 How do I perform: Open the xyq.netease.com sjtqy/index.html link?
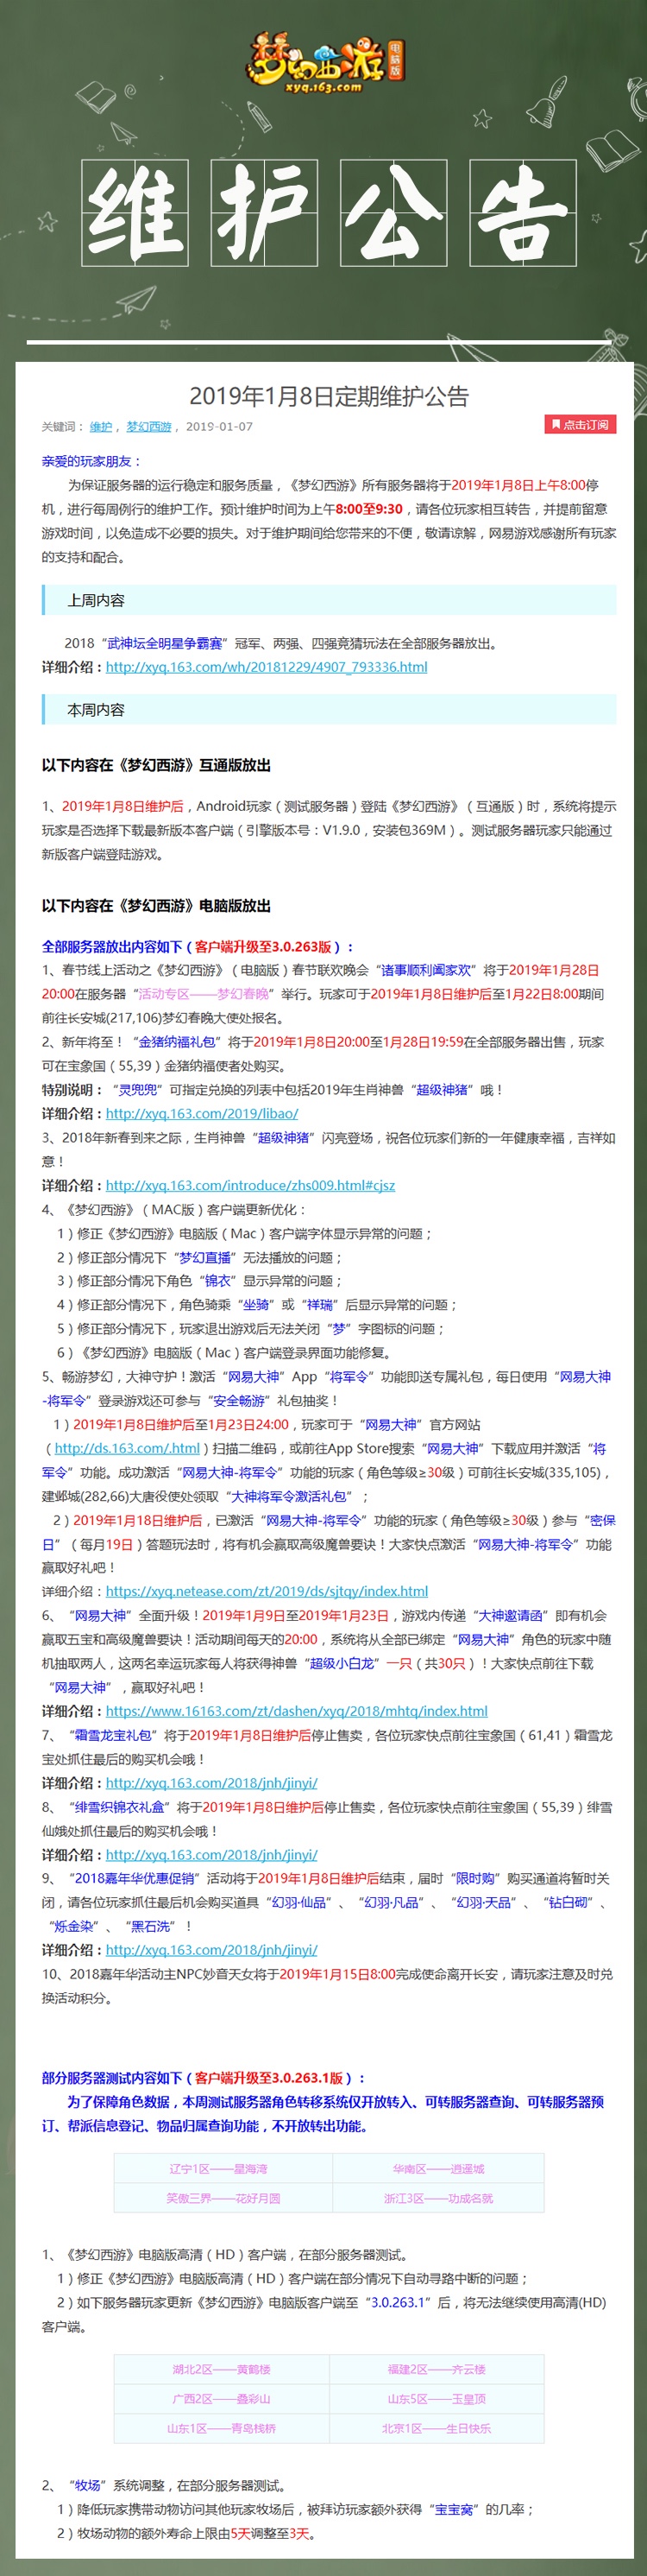267,1591
